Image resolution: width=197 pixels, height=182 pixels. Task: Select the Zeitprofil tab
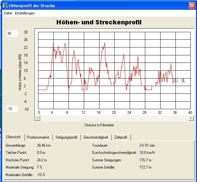121,137
